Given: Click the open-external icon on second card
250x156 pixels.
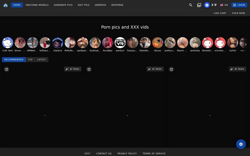Looking at the screenshot, I should (89, 69).
